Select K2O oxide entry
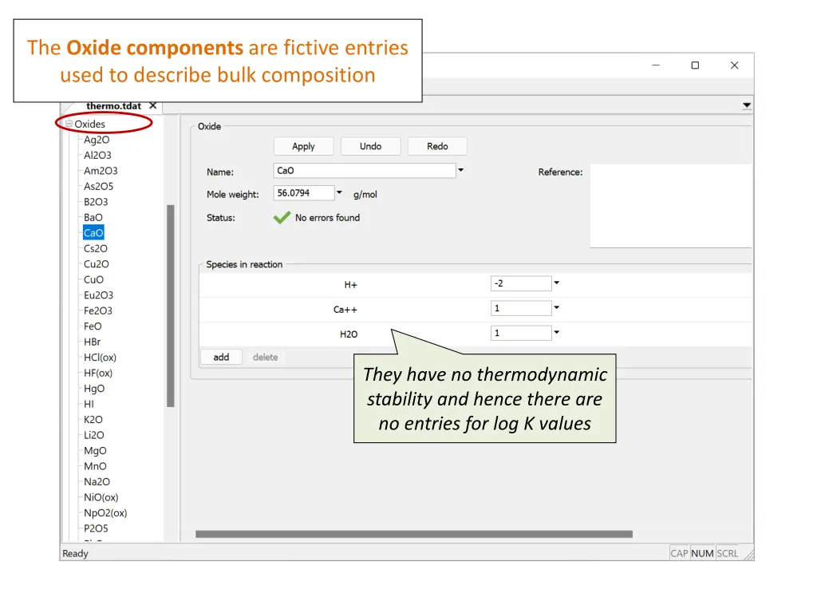The width and height of the screenshot is (817, 613). pos(93,420)
